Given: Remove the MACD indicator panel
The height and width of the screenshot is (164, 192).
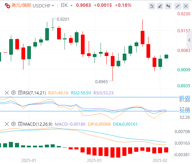Looking at the screenshot, I should coord(7,124).
